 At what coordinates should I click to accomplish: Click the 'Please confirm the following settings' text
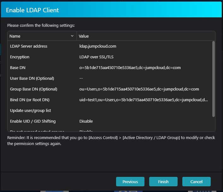tap(41, 26)
